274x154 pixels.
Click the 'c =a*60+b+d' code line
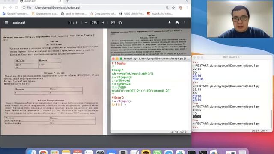coord(121,80)
